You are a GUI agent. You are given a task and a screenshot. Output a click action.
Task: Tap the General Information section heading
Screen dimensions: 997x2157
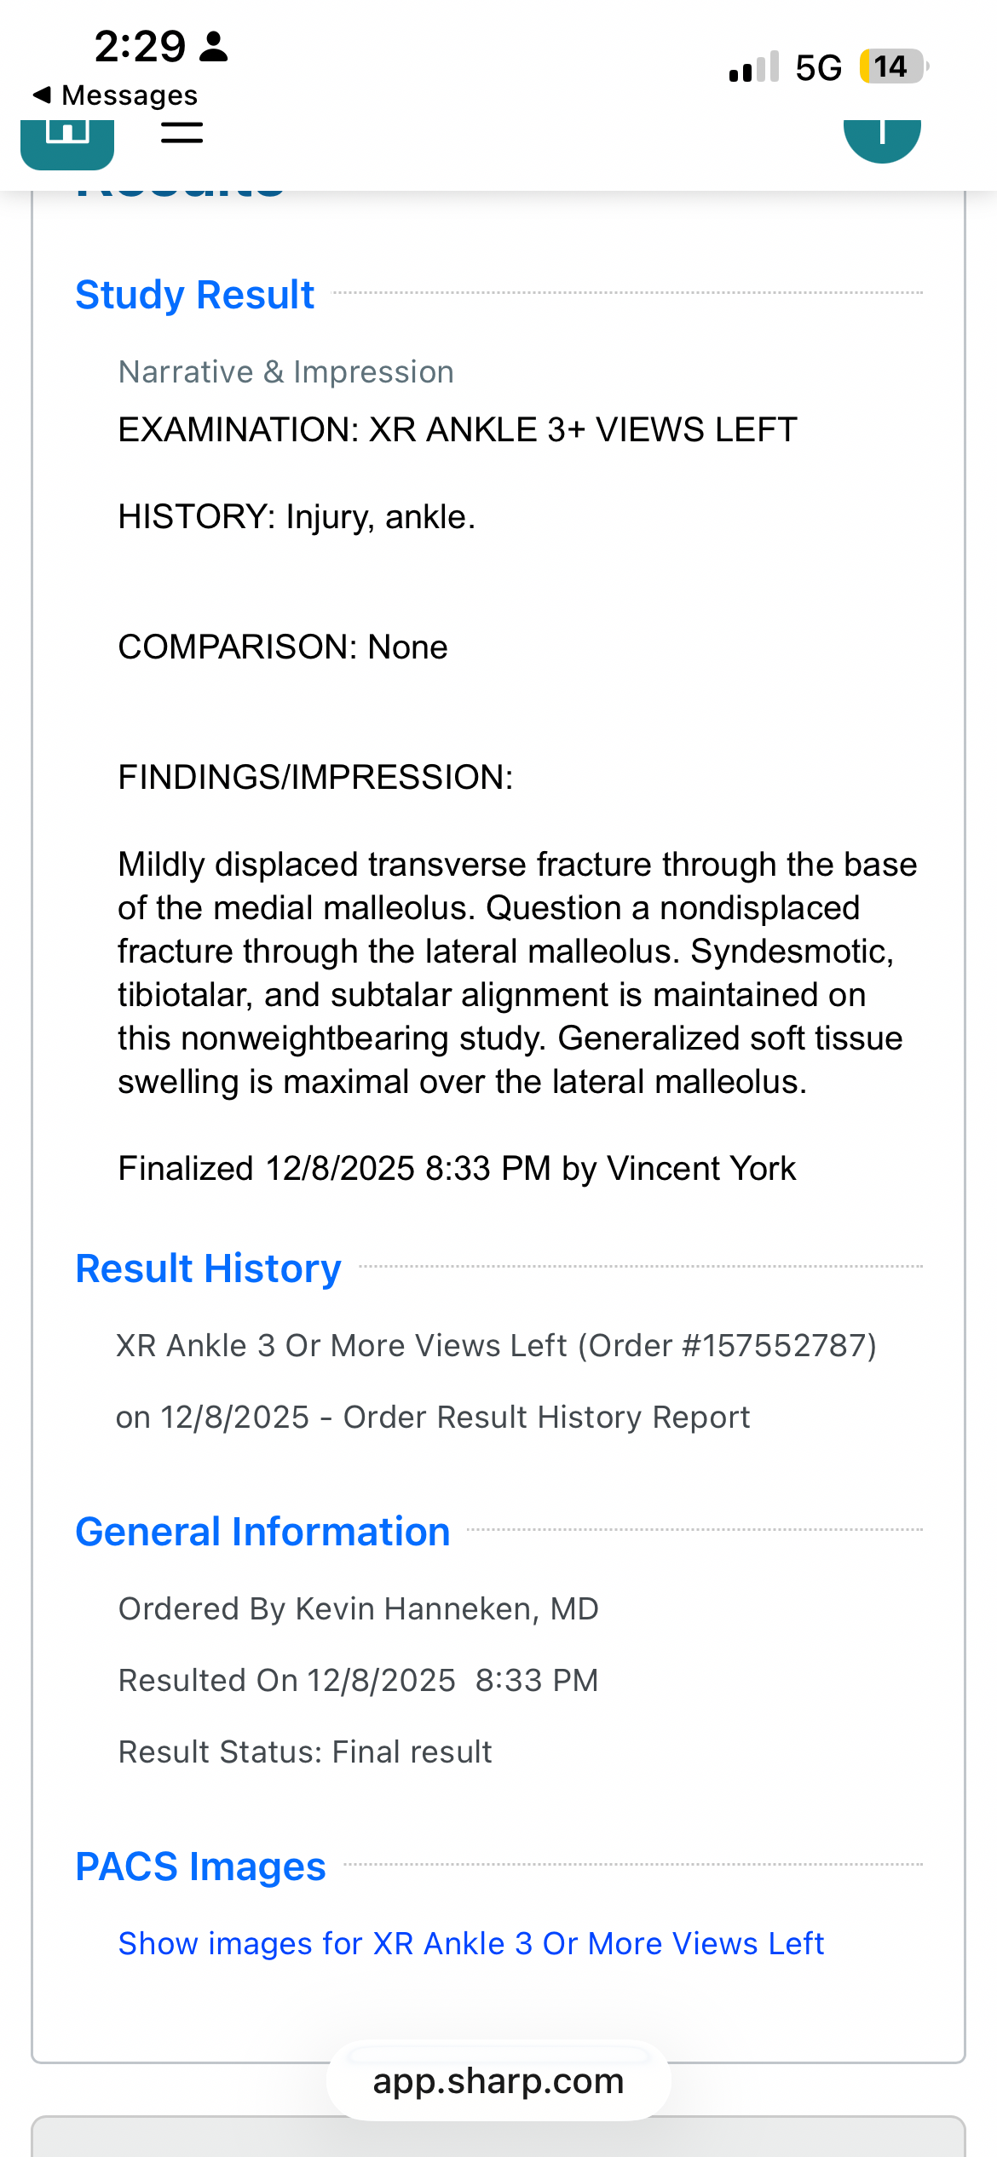pos(262,1532)
